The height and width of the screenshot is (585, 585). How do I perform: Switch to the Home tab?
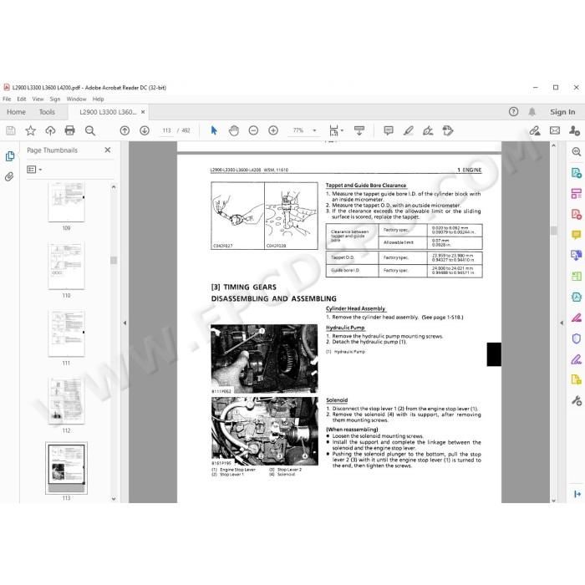point(16,112)
